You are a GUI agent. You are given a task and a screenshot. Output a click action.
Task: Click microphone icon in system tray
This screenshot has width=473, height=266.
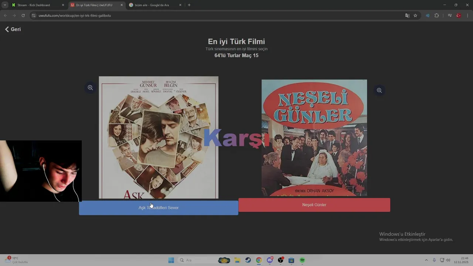tap(434, 260)
